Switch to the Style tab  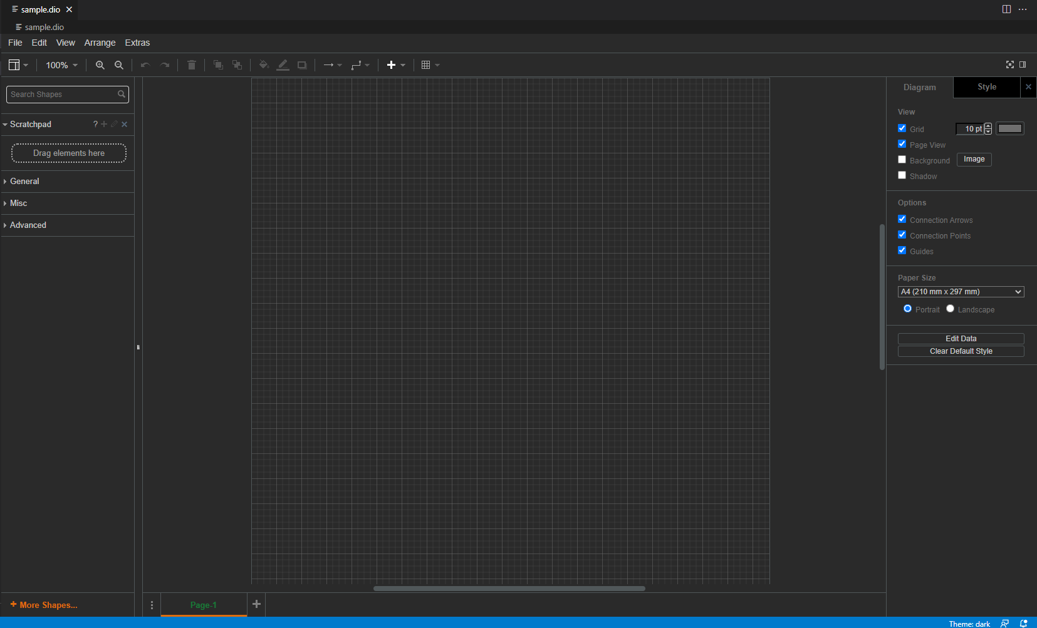pos(986,87)
